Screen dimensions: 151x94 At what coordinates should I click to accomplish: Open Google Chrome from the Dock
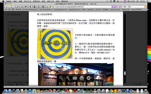coord(111,91)
